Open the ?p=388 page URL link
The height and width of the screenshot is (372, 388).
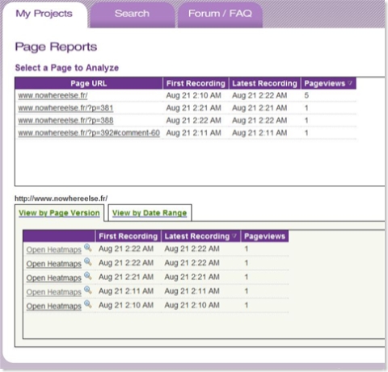65,120
